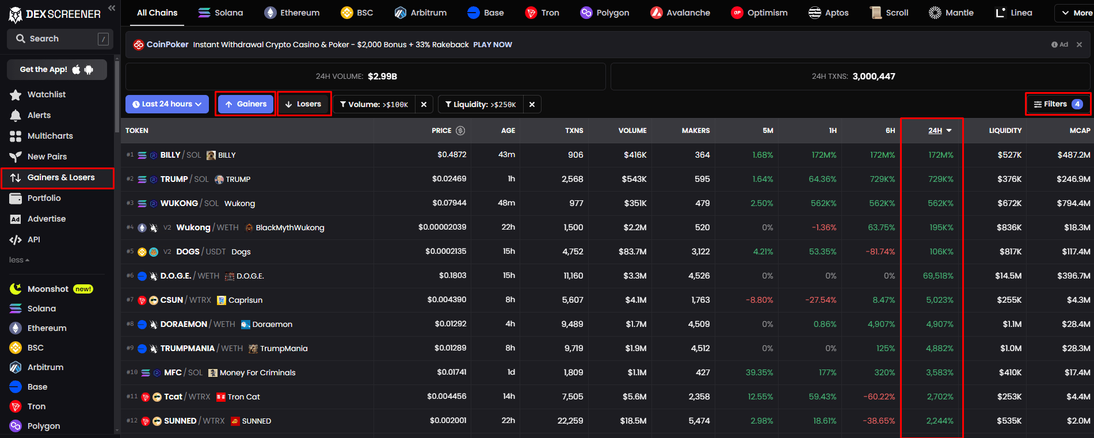Show Losers list
The image size is (1094, 438).
pyautogui.click(x=304, y=104)
